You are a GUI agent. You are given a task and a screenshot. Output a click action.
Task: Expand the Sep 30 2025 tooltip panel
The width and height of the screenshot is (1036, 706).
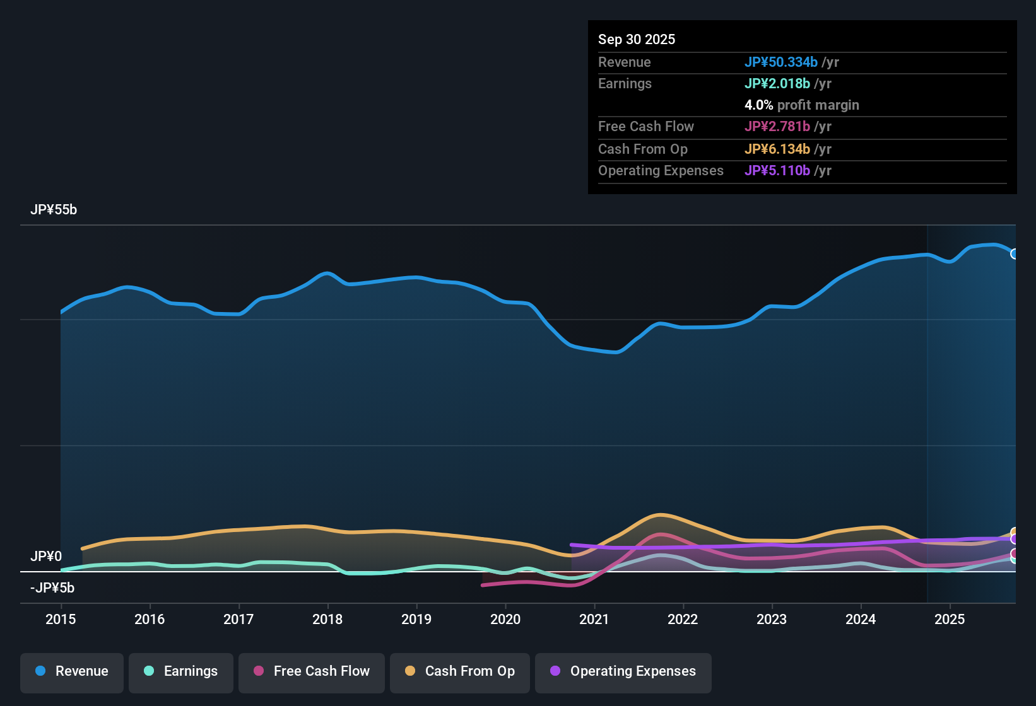(637, 39)
